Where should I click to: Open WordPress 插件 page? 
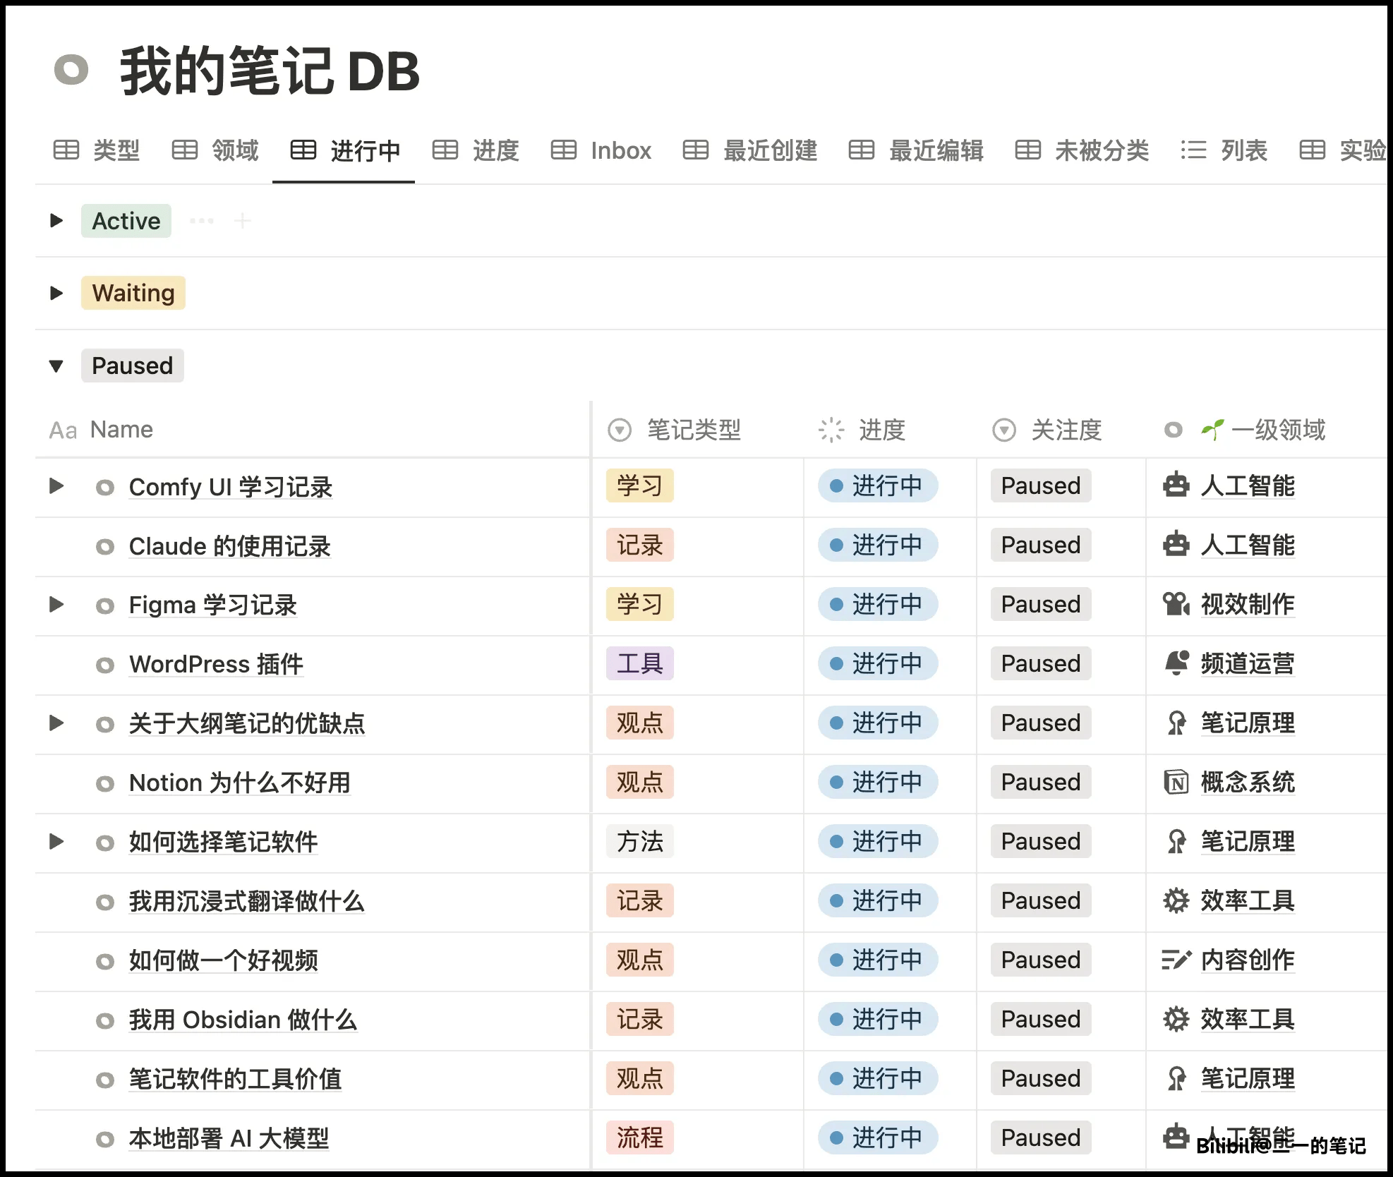(x=216, y=665)
